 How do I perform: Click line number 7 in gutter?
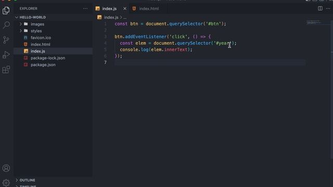pyautogui.click(x=105, y=62)
